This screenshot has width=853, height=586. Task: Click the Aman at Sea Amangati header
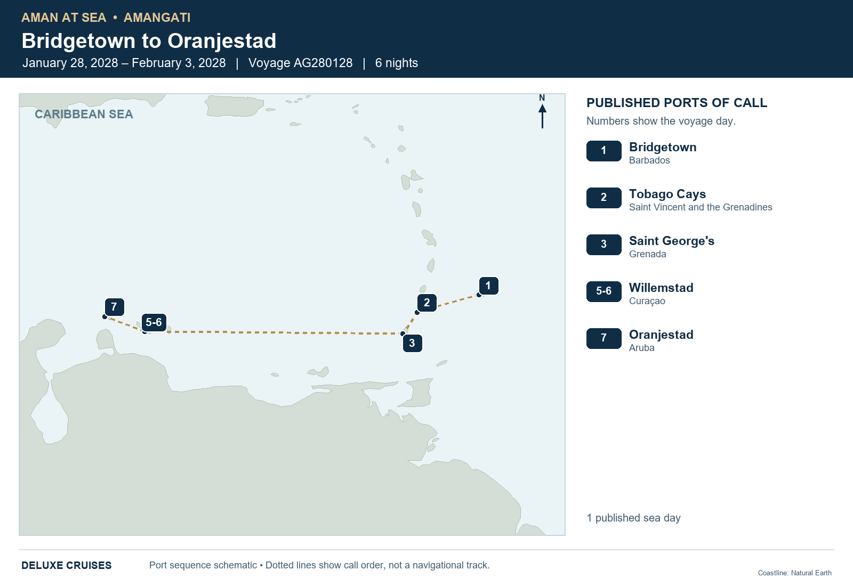(x=106, y=18)
